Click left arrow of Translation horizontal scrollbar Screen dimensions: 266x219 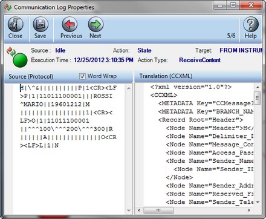[x=138, y=211]
